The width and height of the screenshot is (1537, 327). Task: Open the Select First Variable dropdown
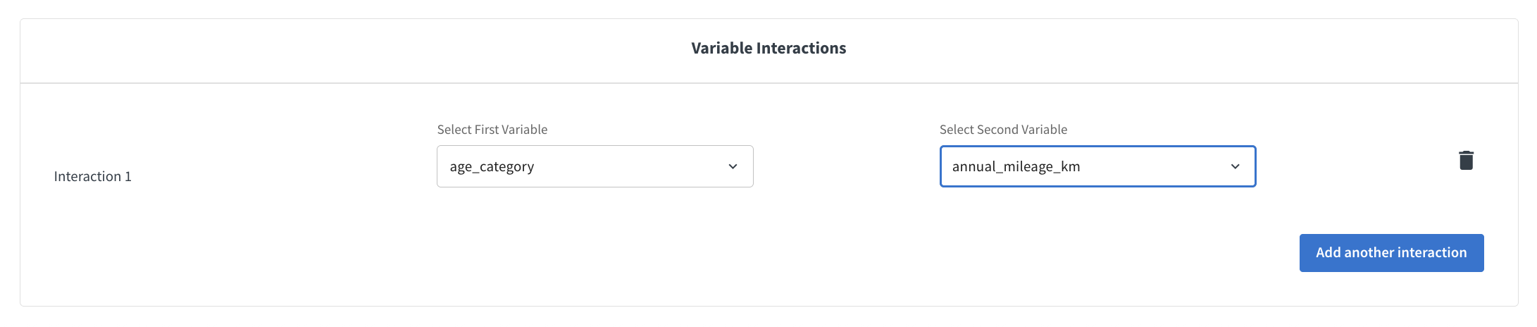click(x=595, y=166)
